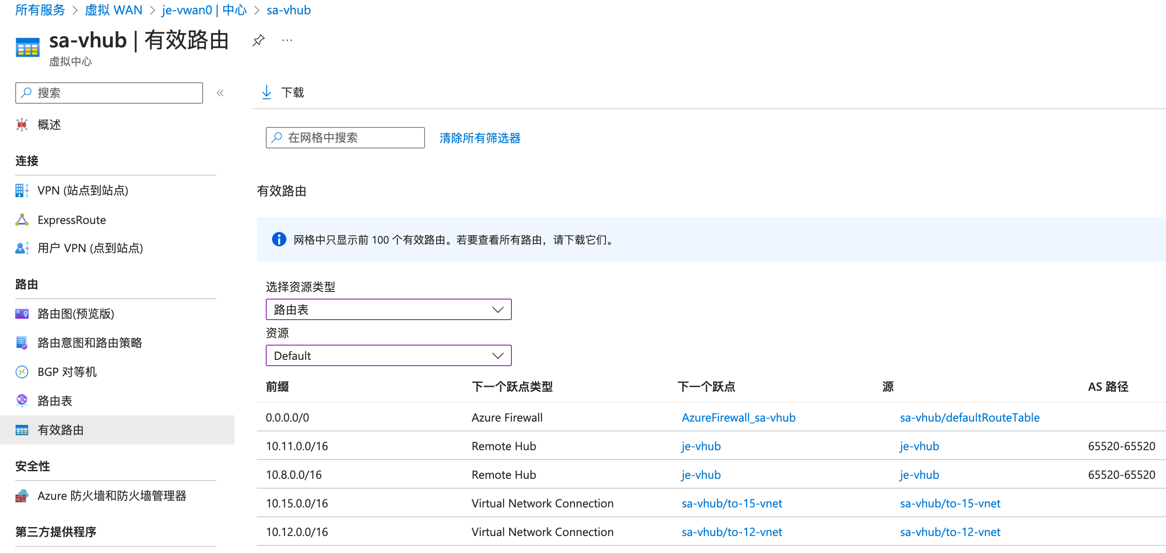
Task: Click the 用户 VPN (点到站点) icon
Action: tap(22, 248)
